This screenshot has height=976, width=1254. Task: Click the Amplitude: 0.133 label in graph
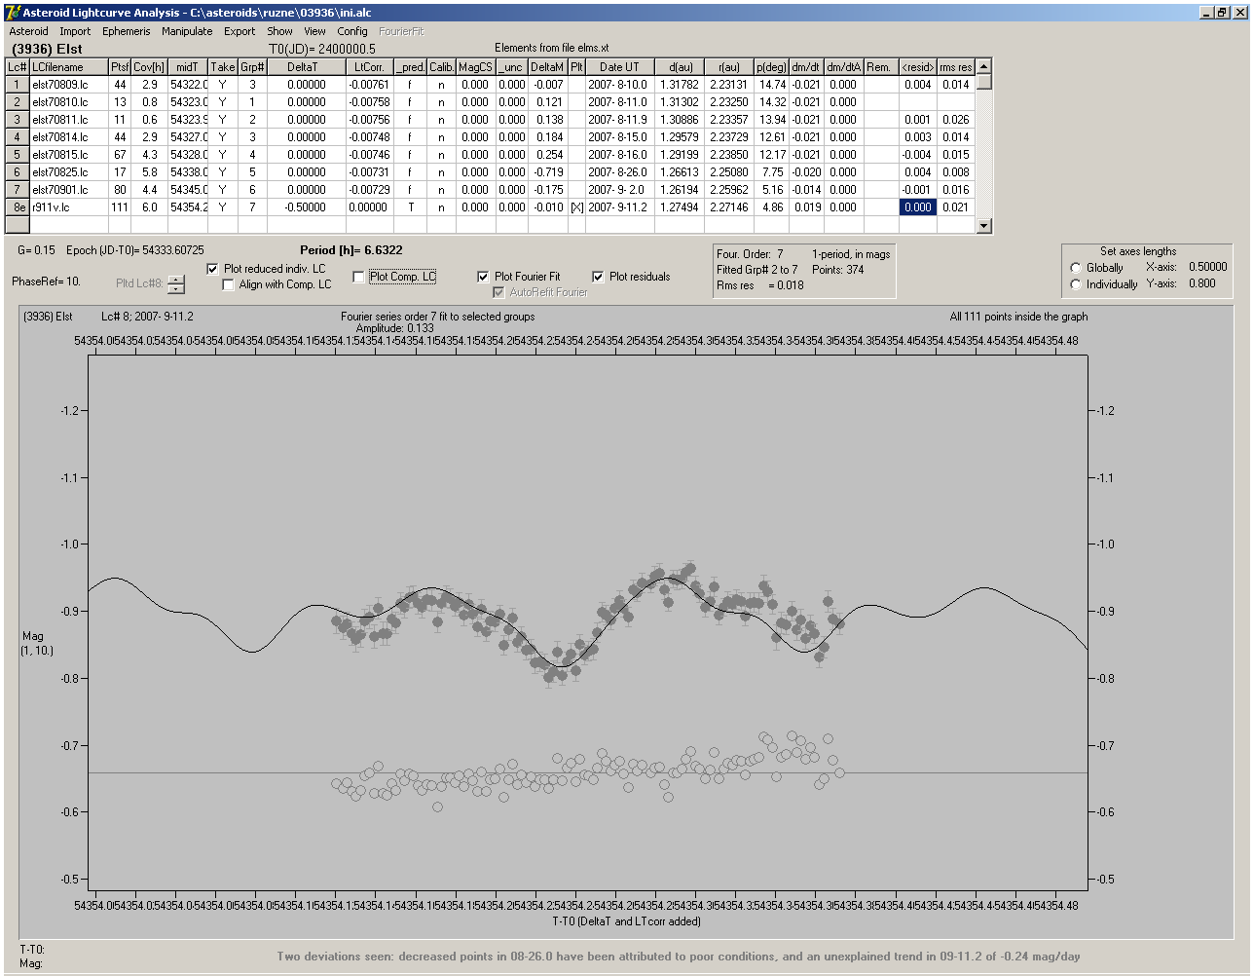[x=395, y=328]
